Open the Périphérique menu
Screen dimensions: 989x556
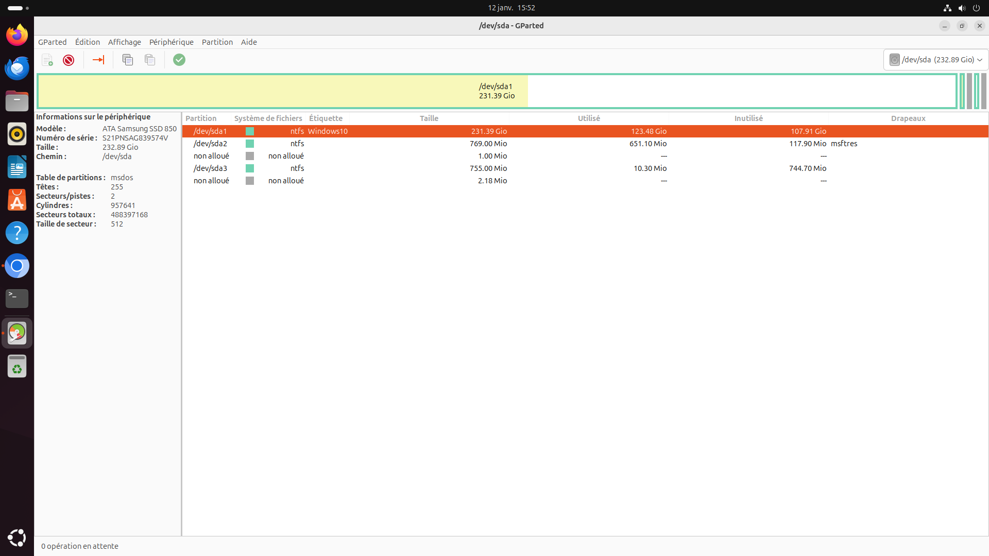pos(172,42)
